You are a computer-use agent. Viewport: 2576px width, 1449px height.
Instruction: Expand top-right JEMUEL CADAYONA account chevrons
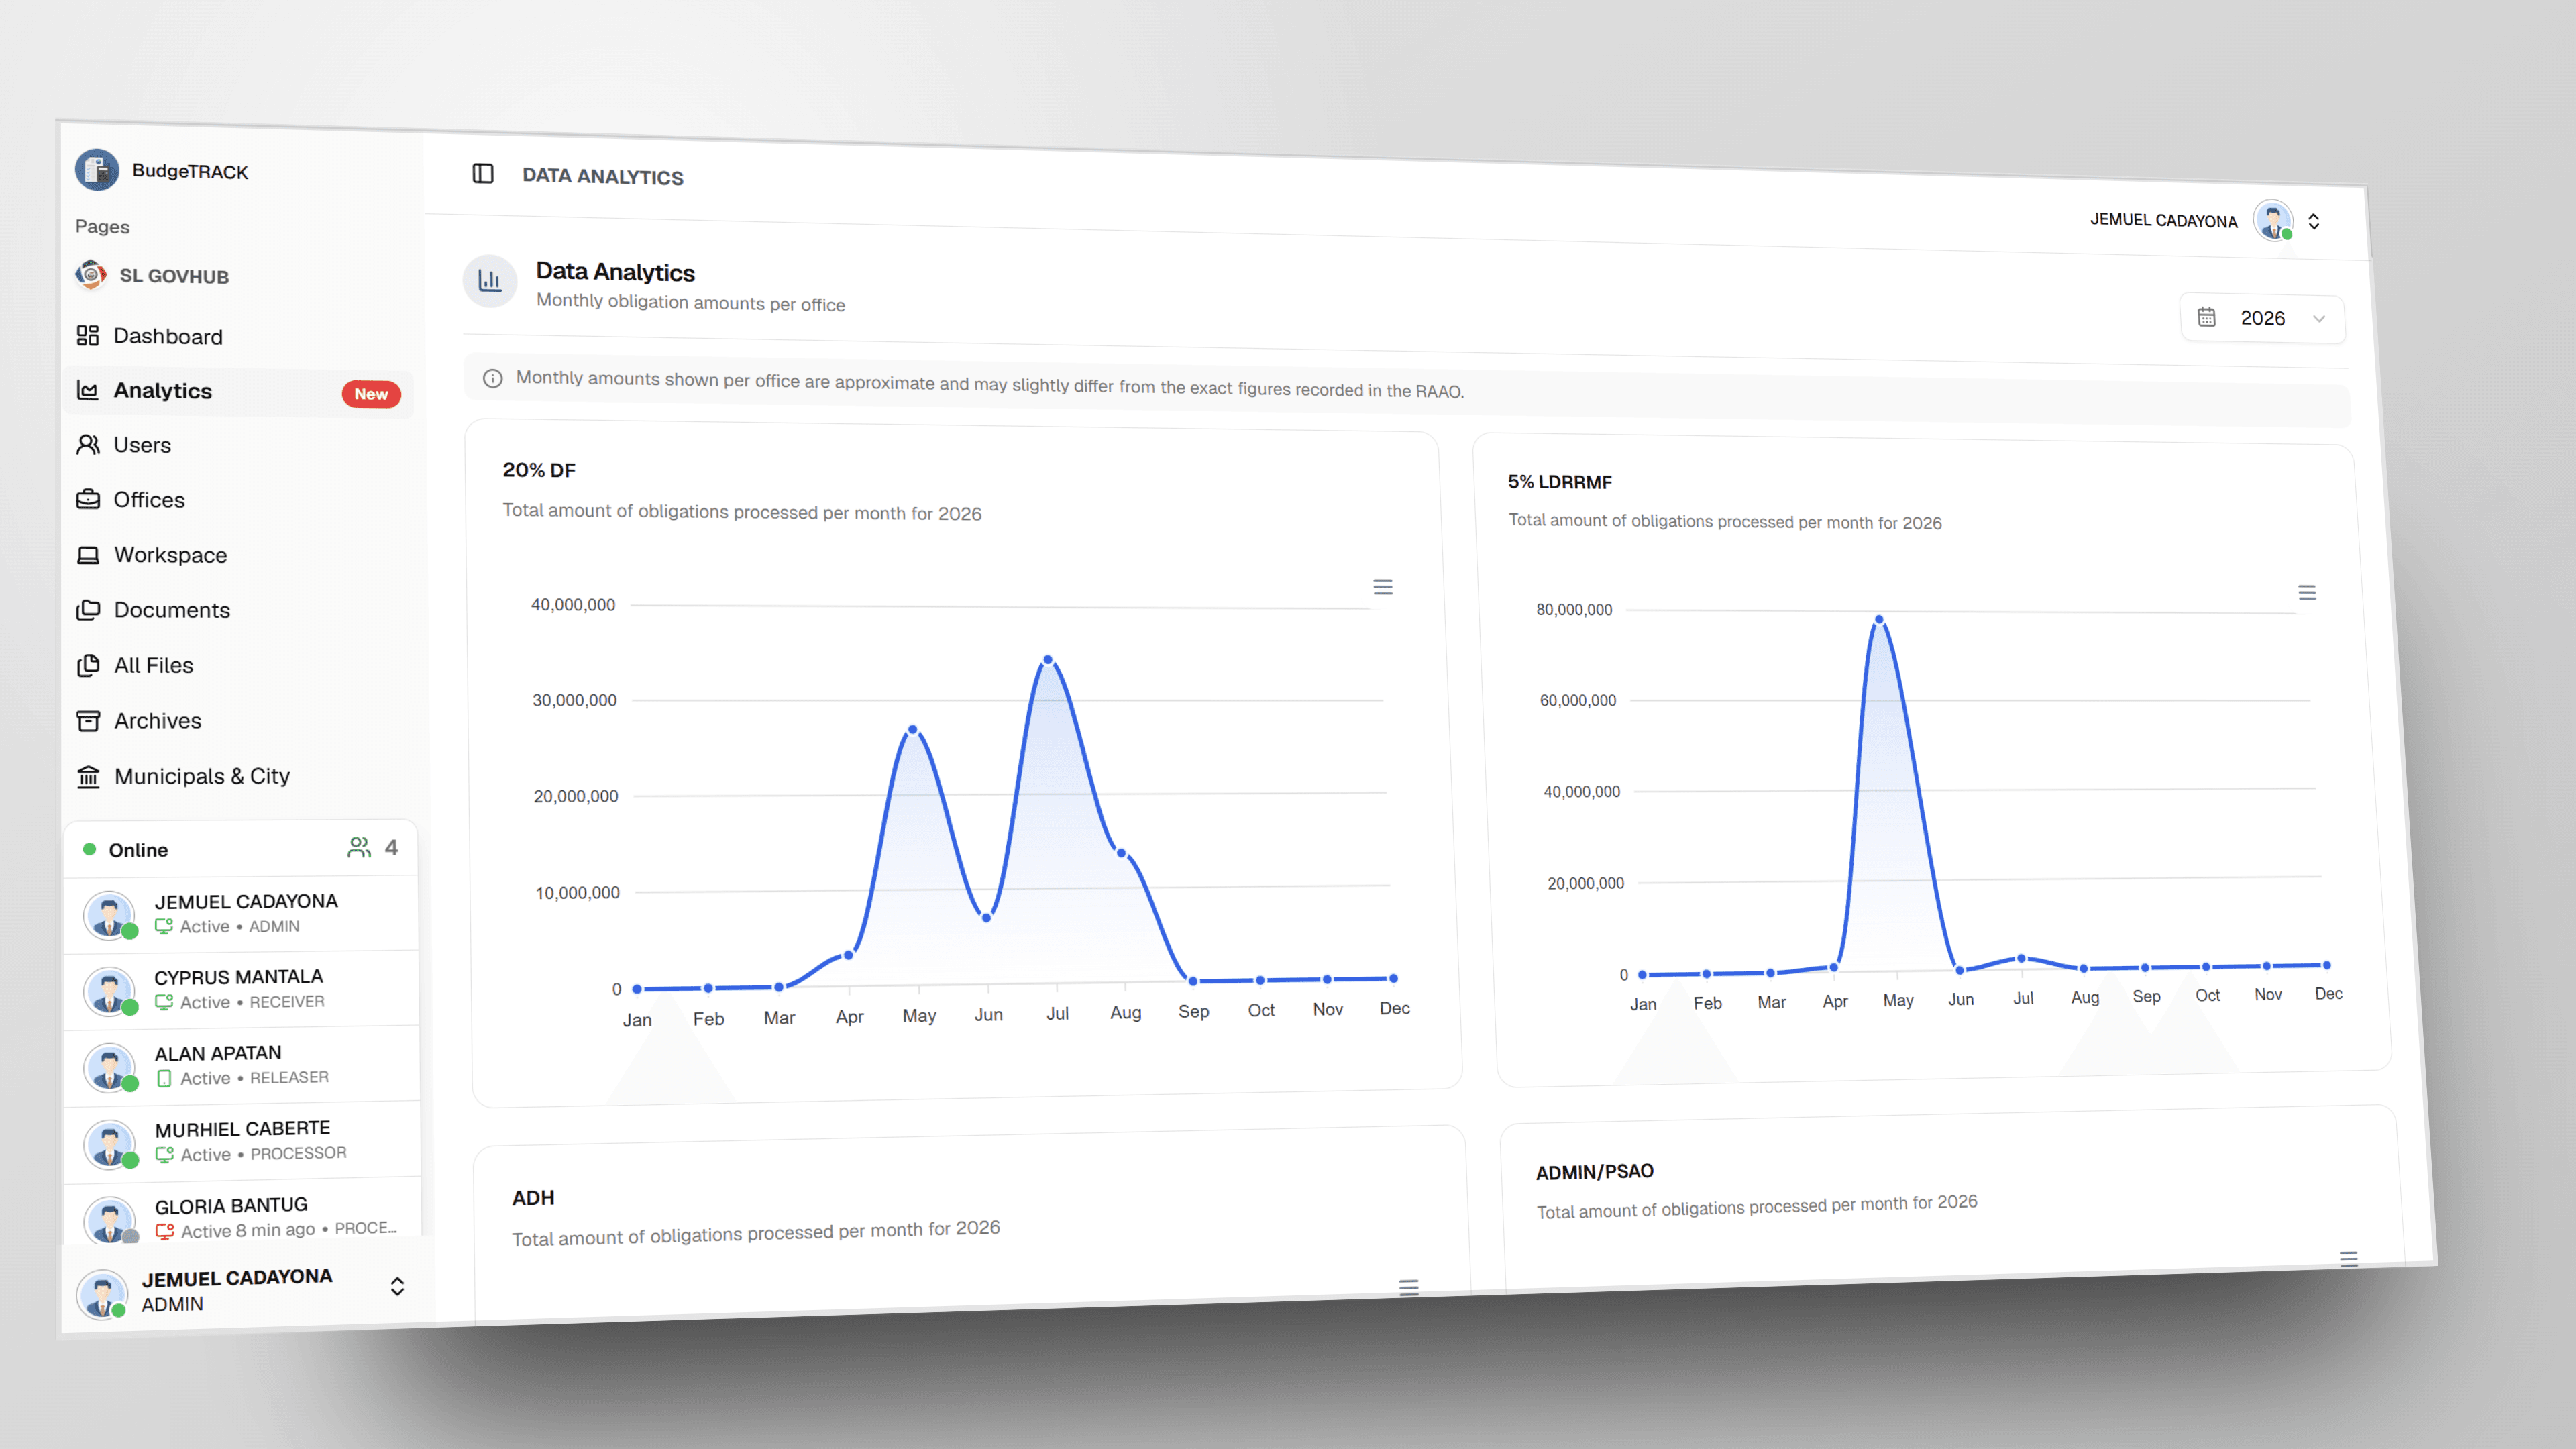[2314, 221]
